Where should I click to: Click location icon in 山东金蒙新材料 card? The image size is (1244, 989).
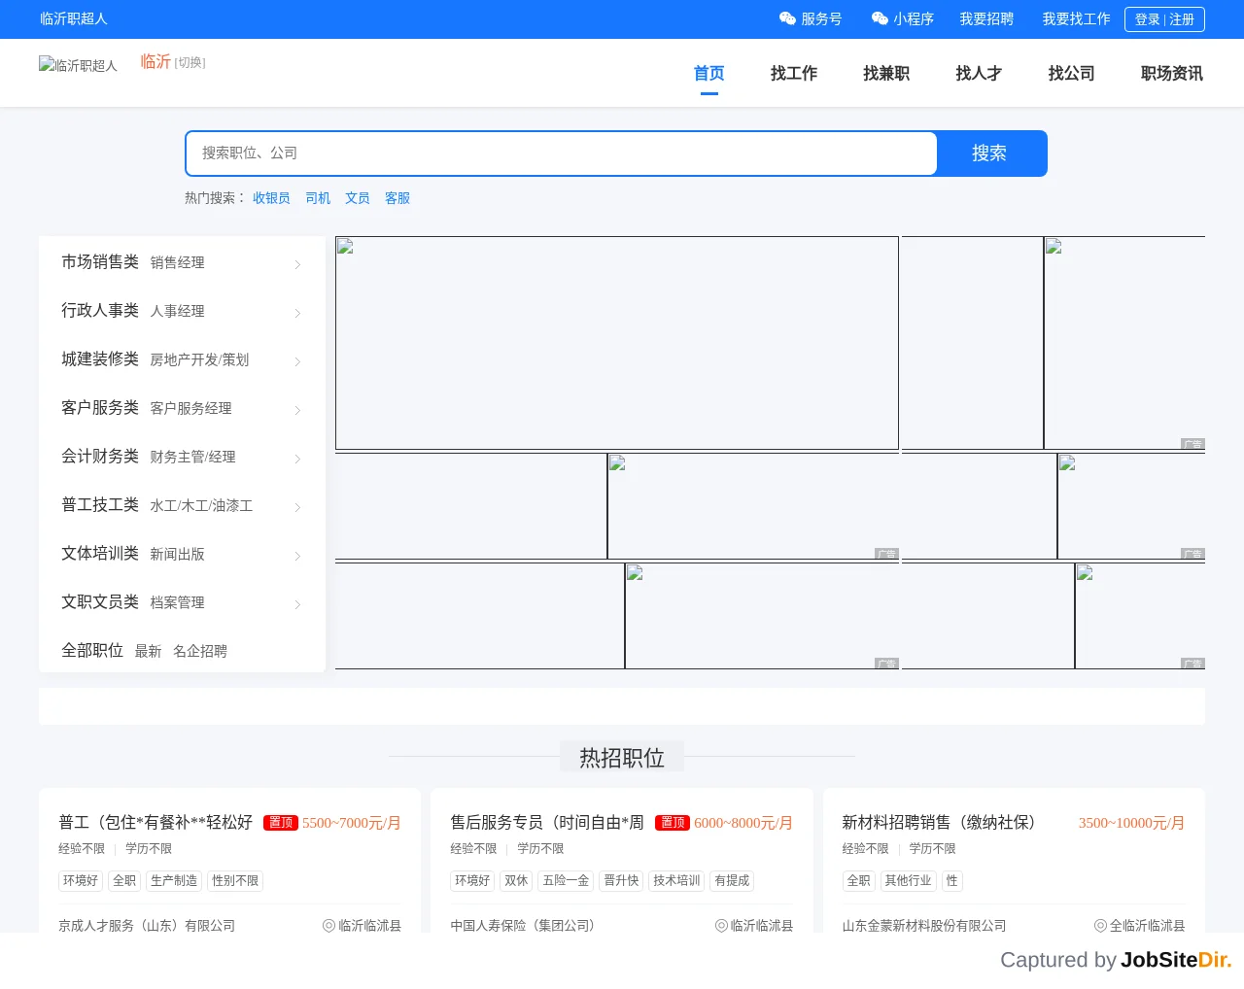click(1100, 926)
